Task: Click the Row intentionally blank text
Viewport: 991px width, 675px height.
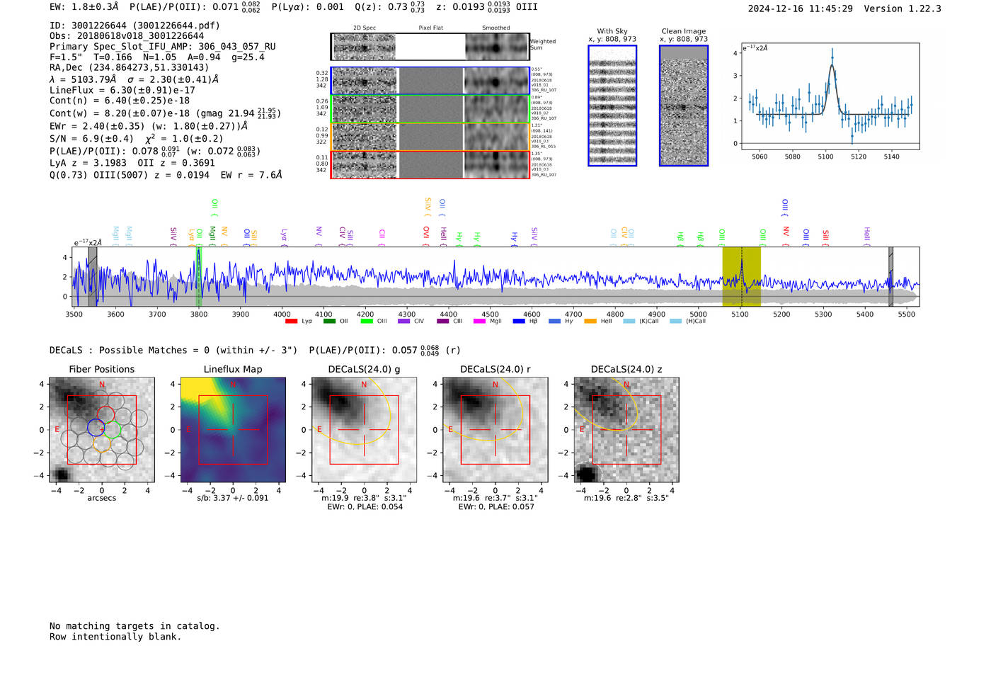Action: [x=115, y=637]
